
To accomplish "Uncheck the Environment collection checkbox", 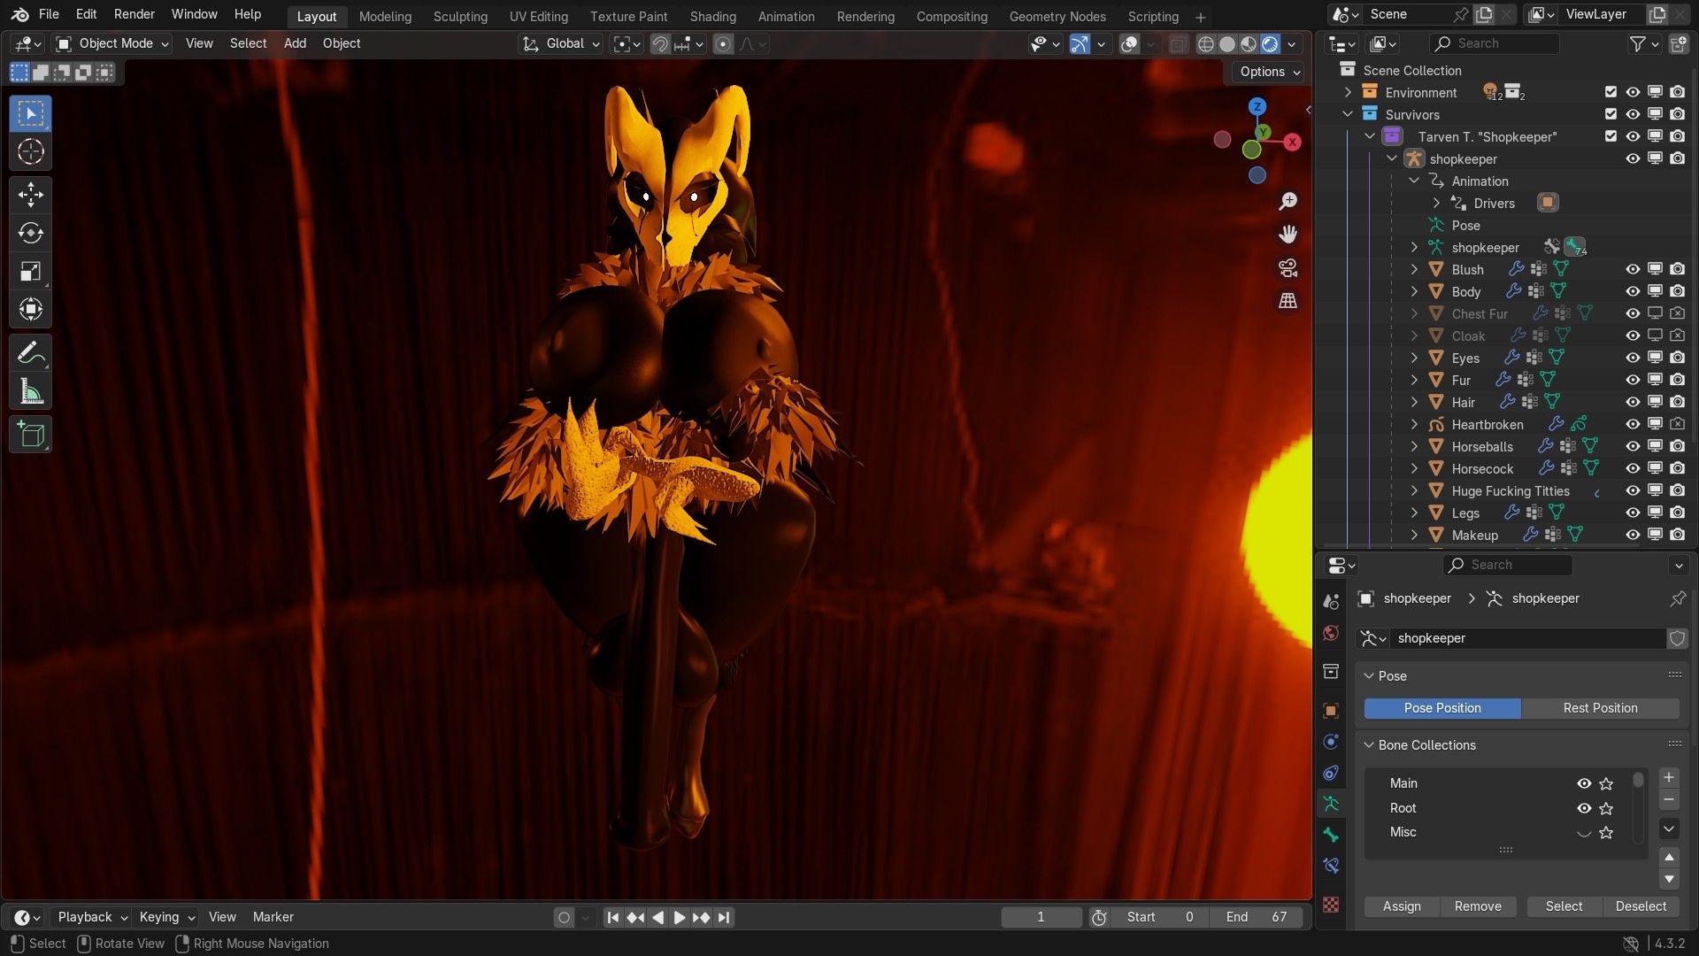I will tap(1611, 92).
